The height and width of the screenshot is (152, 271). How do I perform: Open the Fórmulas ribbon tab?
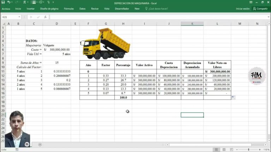[x=69, y=8]
